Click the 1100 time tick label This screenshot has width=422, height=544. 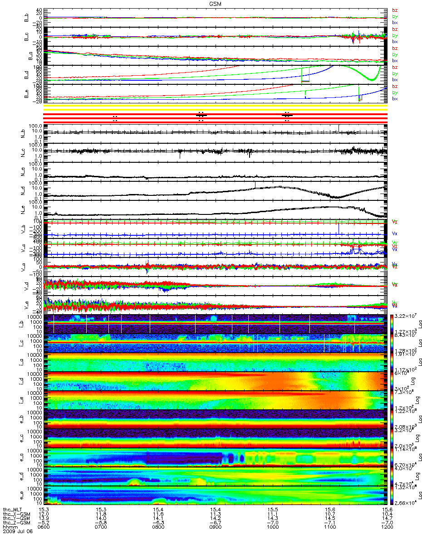coord(329,528)
